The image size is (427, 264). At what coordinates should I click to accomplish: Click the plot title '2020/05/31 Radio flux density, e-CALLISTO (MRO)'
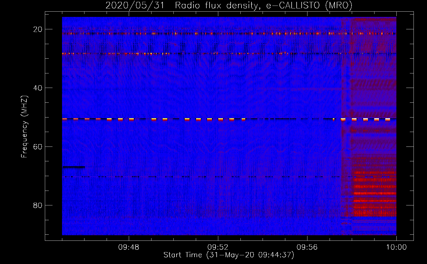point(229,6)
